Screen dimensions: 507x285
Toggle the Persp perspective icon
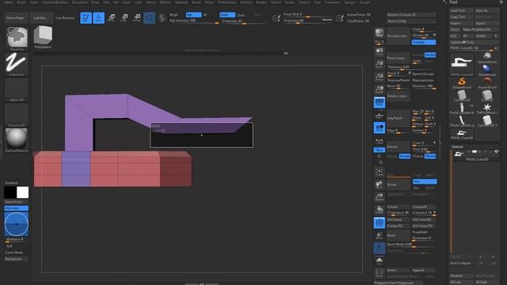click(379, 102)
